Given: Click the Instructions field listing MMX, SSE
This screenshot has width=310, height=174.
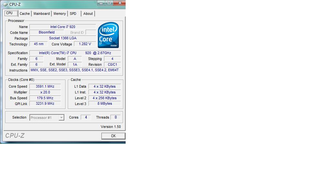Looking at the screenshot, I should pos(75,70).
